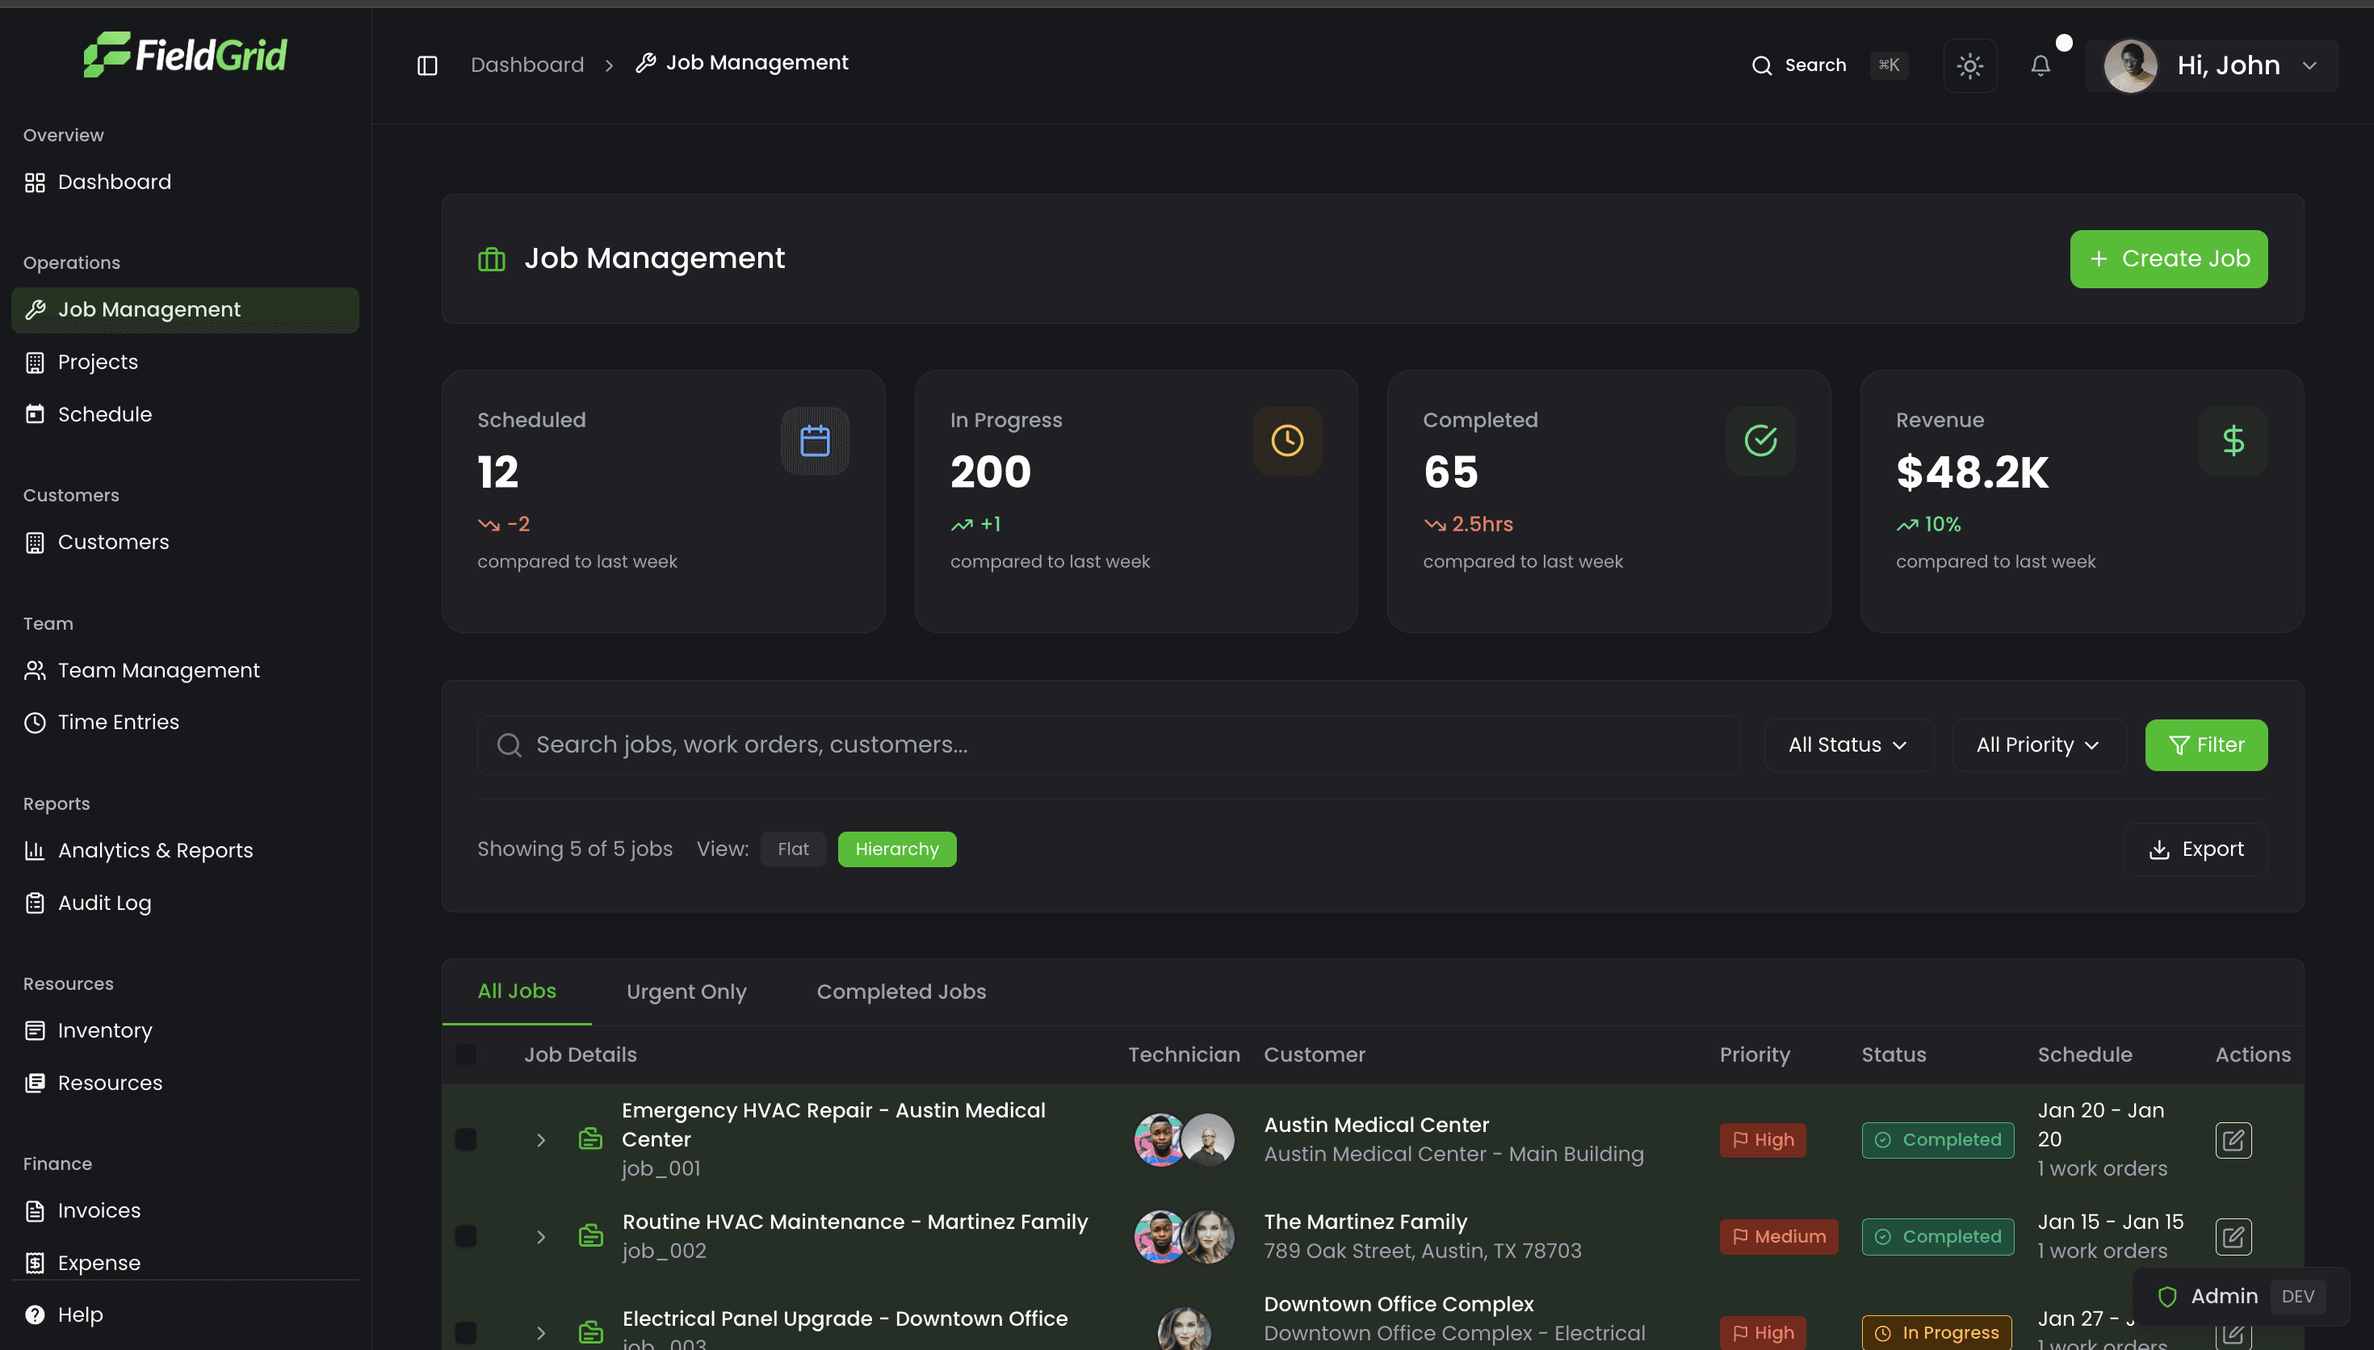
Task: Edit the Routine HVAC Maintenance job
Action: (x=2233, y=1236)
